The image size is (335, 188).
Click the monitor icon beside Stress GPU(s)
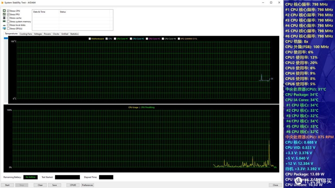pyautogui.click(x=4, y=28)
